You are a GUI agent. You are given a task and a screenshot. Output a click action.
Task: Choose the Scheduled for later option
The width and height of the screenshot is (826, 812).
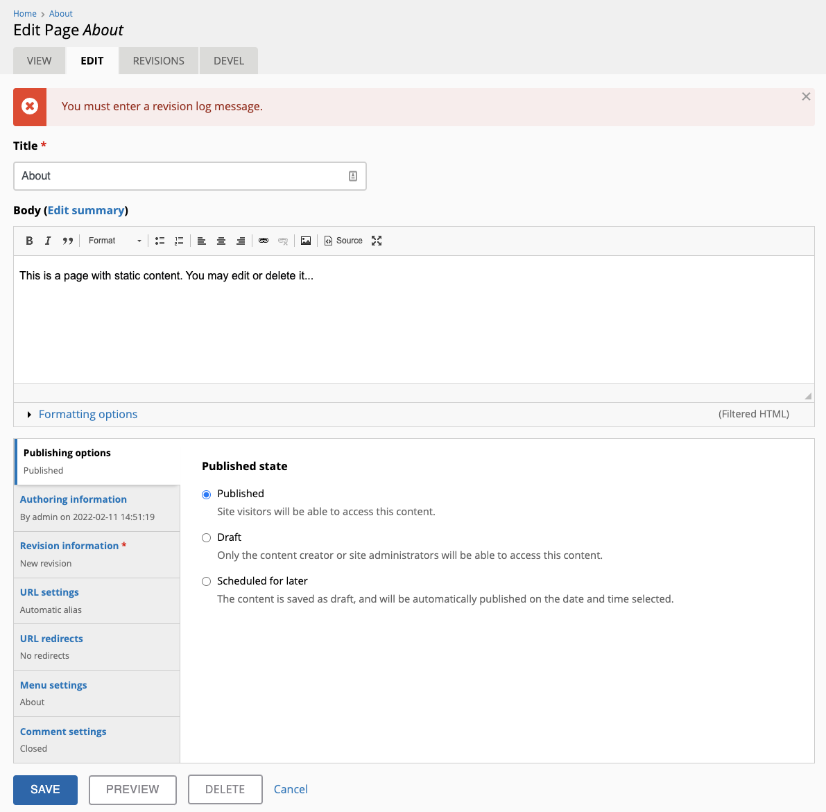206,581
